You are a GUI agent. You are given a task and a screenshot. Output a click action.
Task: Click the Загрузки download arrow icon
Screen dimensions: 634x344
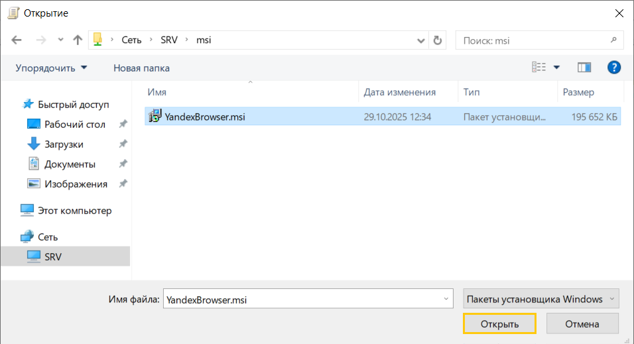34,144
